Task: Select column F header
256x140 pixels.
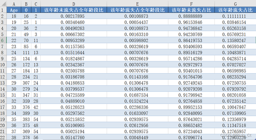Action: click(191, 4)
